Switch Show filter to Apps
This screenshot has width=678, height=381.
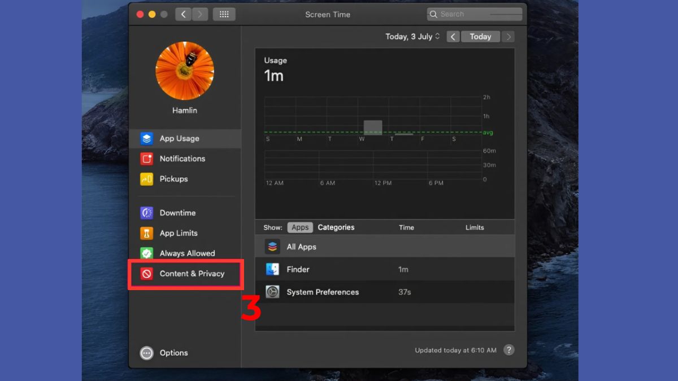coord(300,227)
